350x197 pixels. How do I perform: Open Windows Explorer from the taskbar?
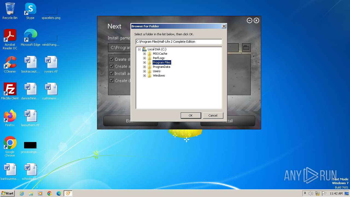click(x=31, y=193)
